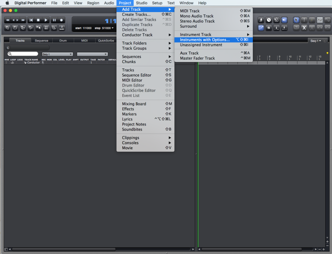332x254 pixels.
Task: Open the Help menu in menu bar
Action: [x=202, y=3]
